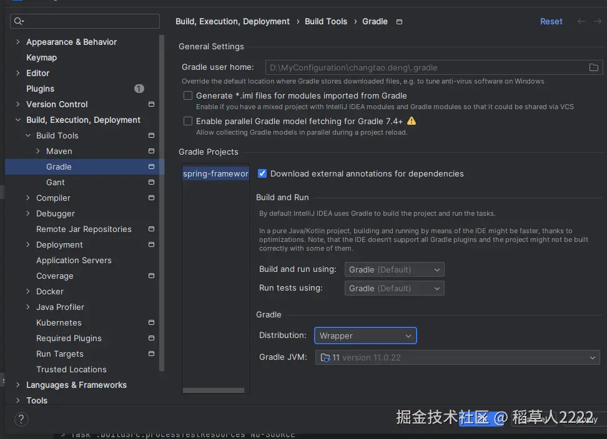Open the Run tests using dropdown
The height and width of the screenshot is (439, 607).
click(x=394, y=288)
